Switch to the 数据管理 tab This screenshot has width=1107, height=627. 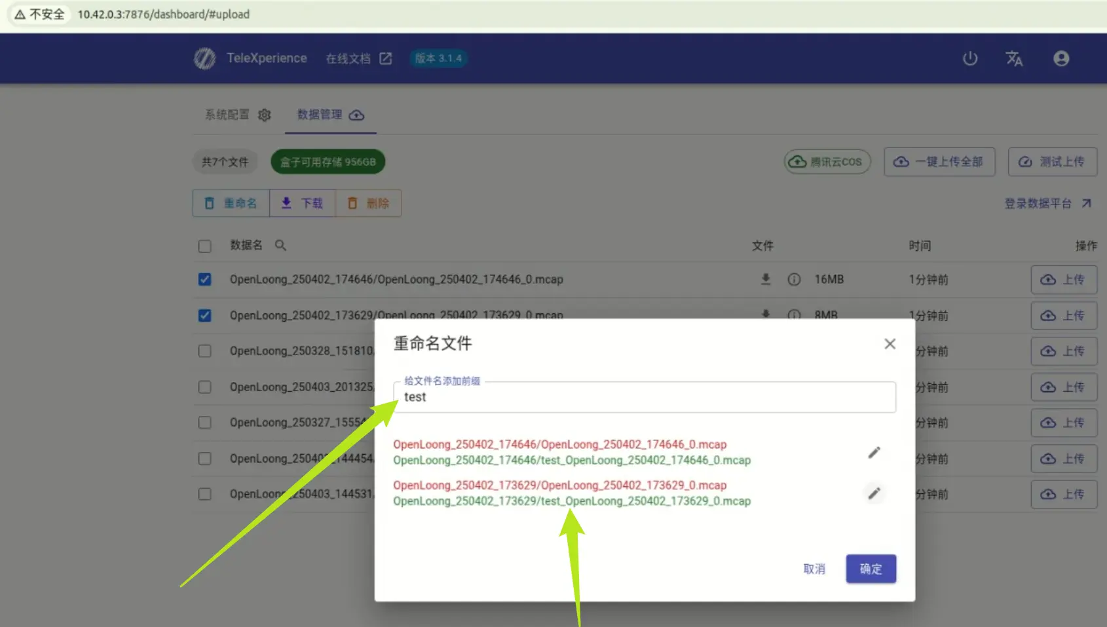330,115
